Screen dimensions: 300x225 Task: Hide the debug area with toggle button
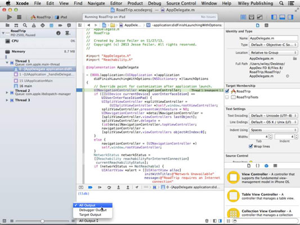pyautogui.click(x=81, y=187)
